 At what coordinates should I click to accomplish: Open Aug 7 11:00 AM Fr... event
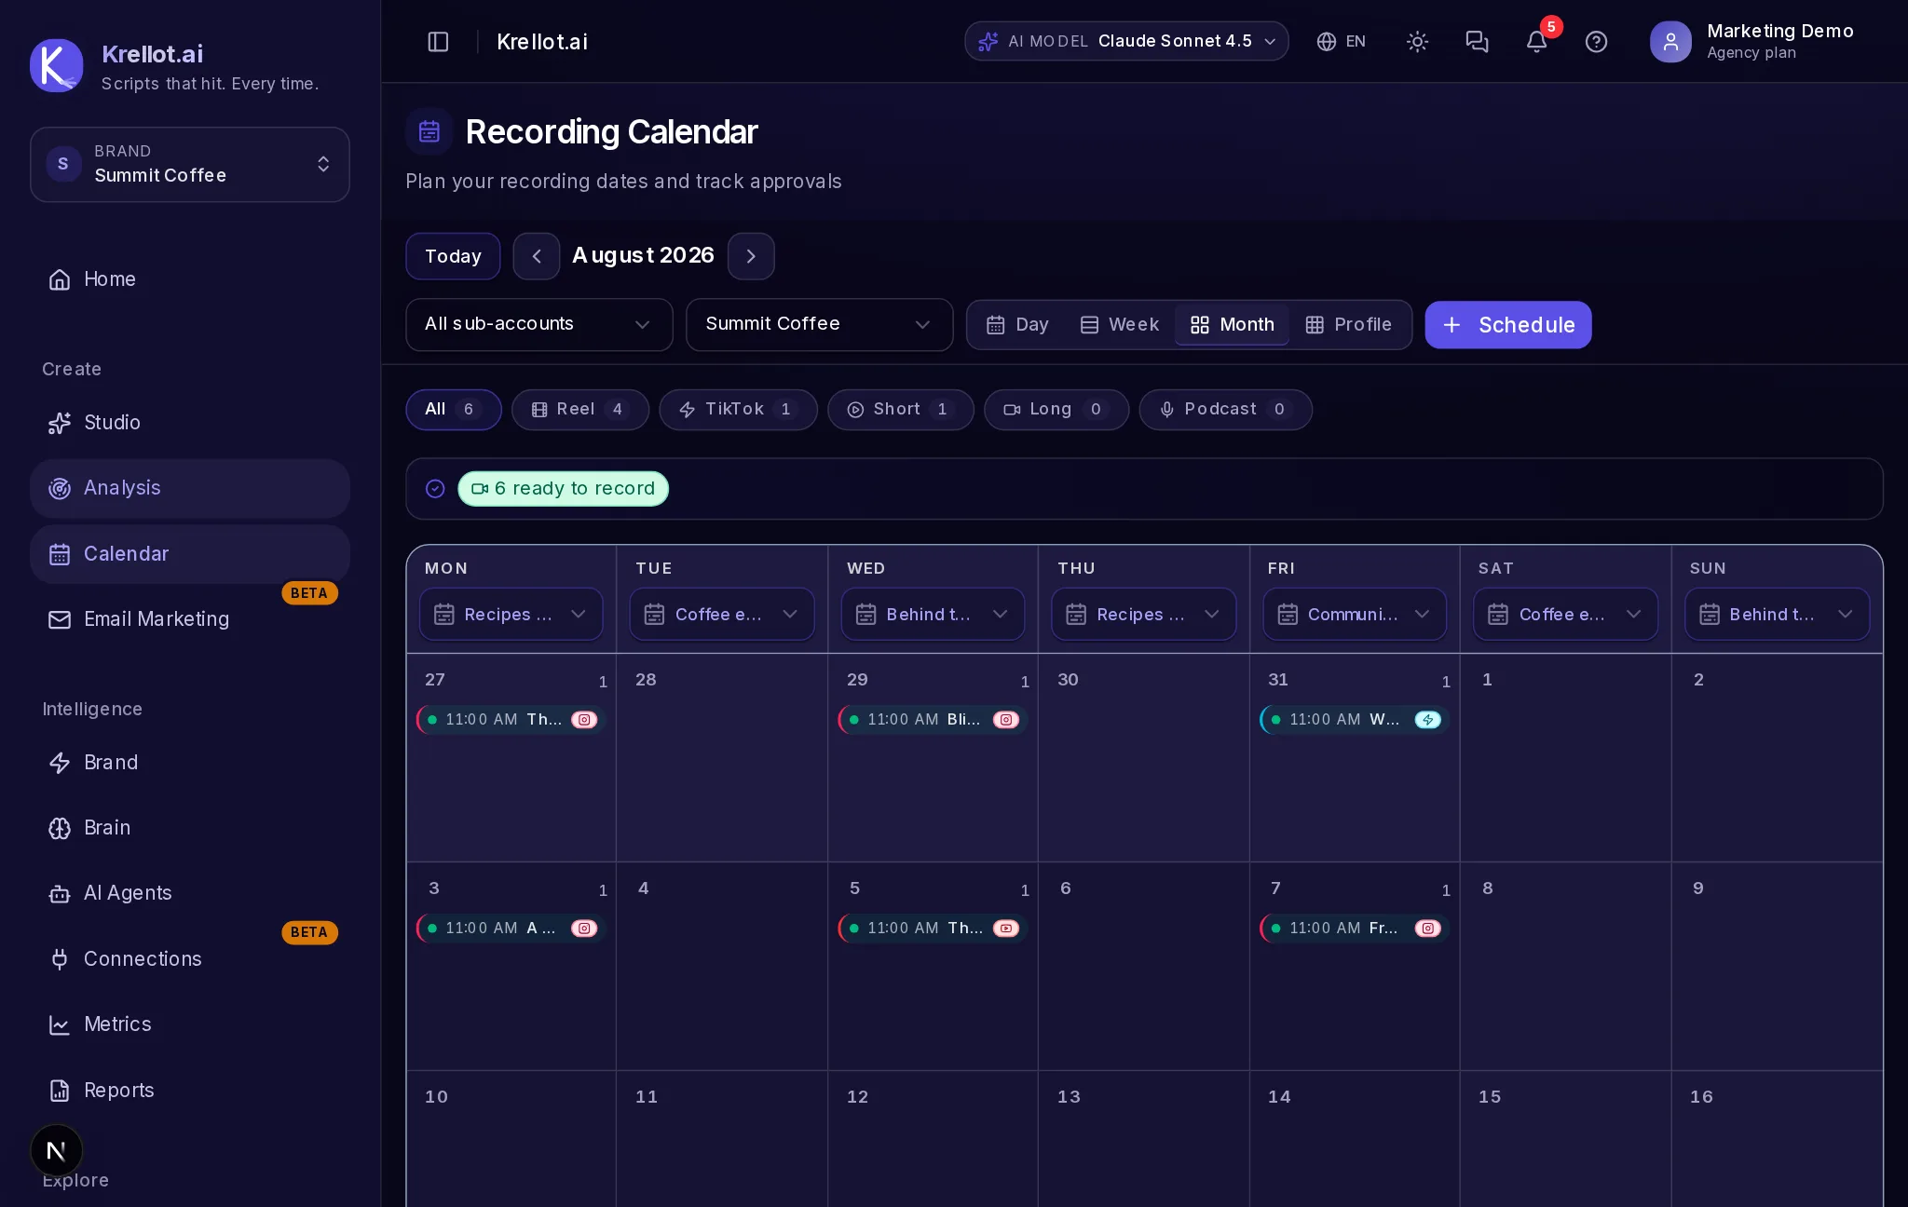(1356, 929)
